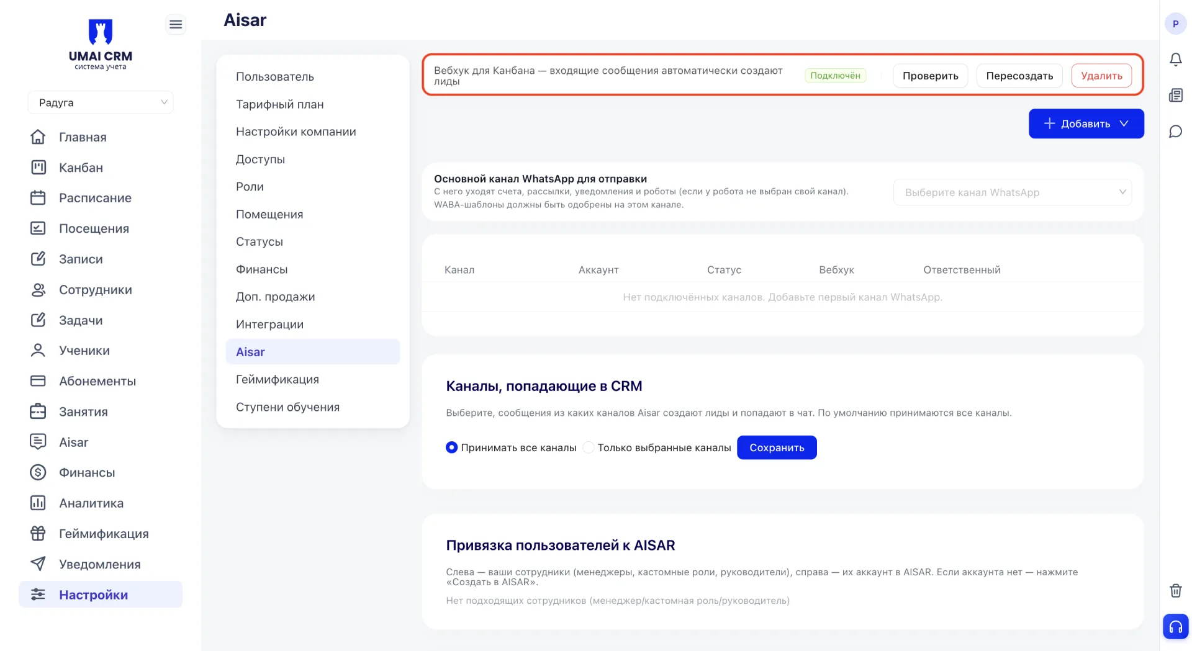Screen dimensions: 1192x651
Task: Click 'Нет подключённых каналов' empty message
Action: coord(782,297)
